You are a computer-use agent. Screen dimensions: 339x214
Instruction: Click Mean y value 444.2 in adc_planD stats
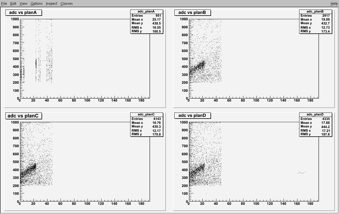click(x=326, y=127)
